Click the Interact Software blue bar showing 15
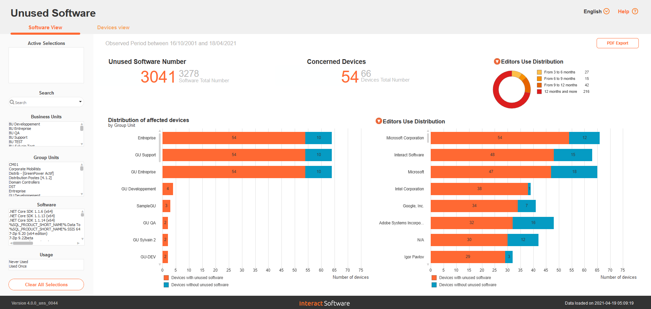 pos(573,155)
